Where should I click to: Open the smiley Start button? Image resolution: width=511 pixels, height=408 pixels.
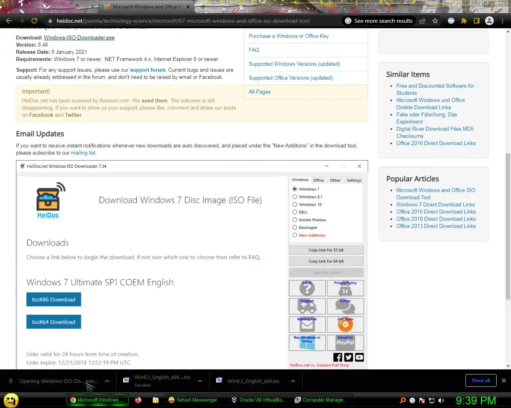10,400
